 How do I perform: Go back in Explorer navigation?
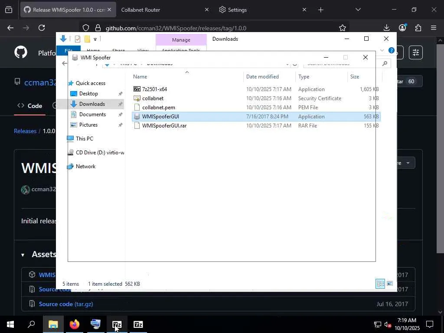coord(65,63)
